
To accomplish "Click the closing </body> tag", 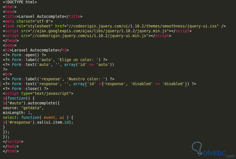I will pos(11,147).
